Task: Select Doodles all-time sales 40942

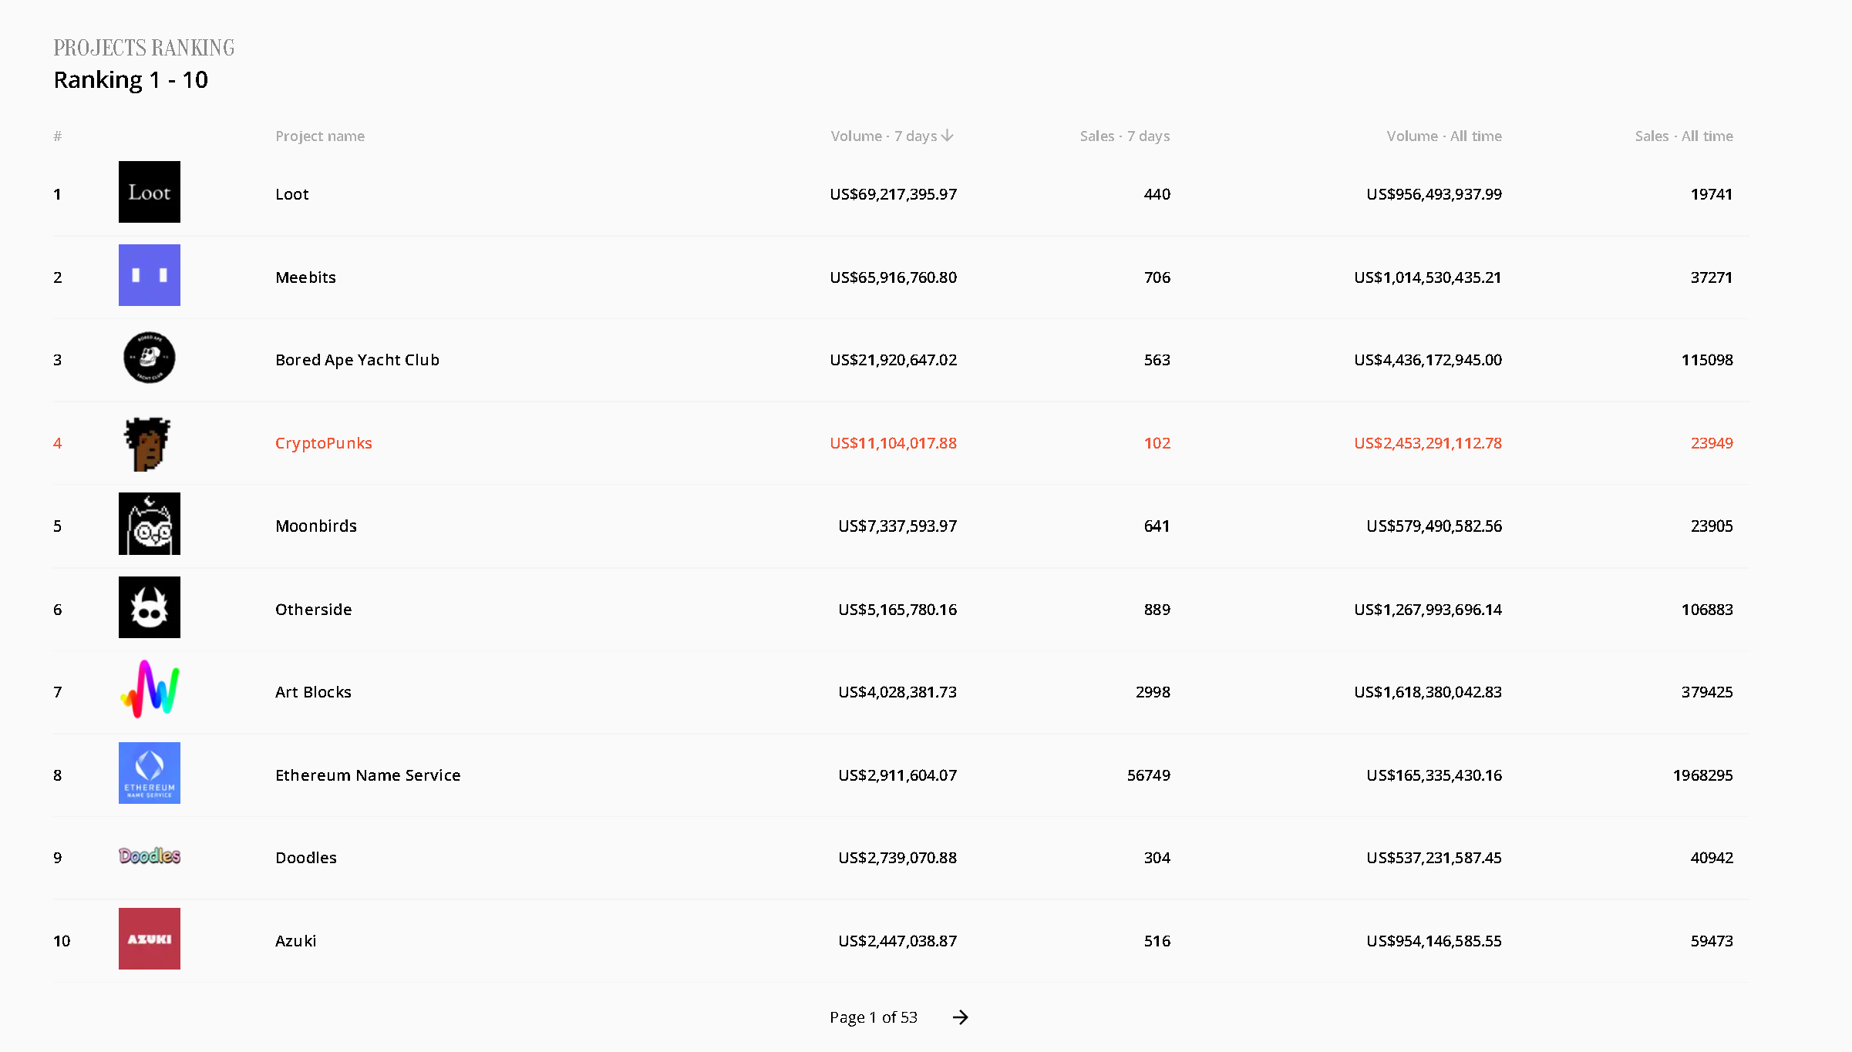Action: 1712,858
